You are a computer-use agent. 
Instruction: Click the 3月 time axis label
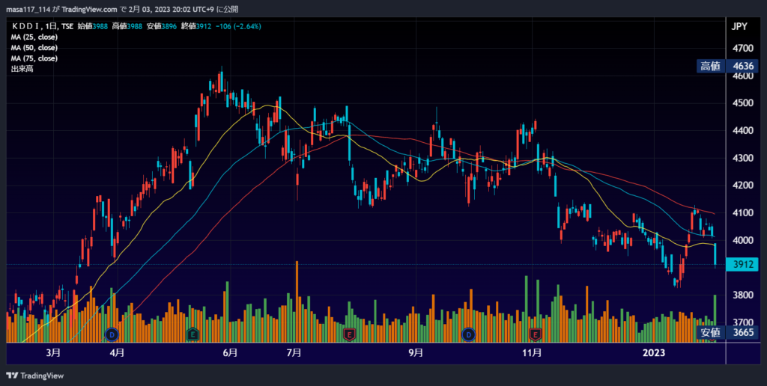click(x=53, y=353)
